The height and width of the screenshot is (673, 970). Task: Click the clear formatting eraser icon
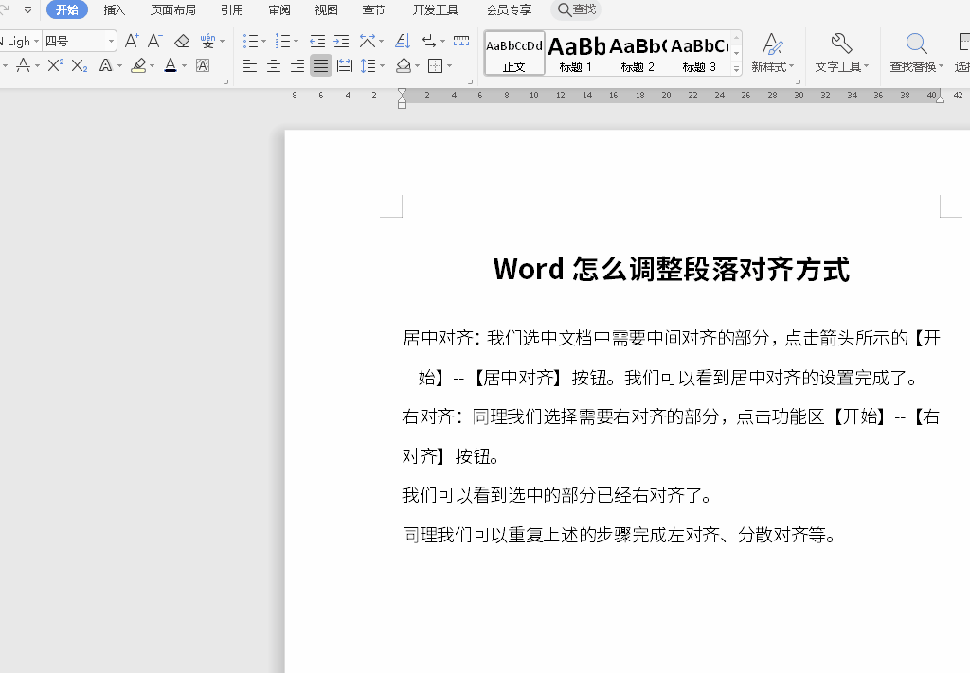[x=182, y=41]
